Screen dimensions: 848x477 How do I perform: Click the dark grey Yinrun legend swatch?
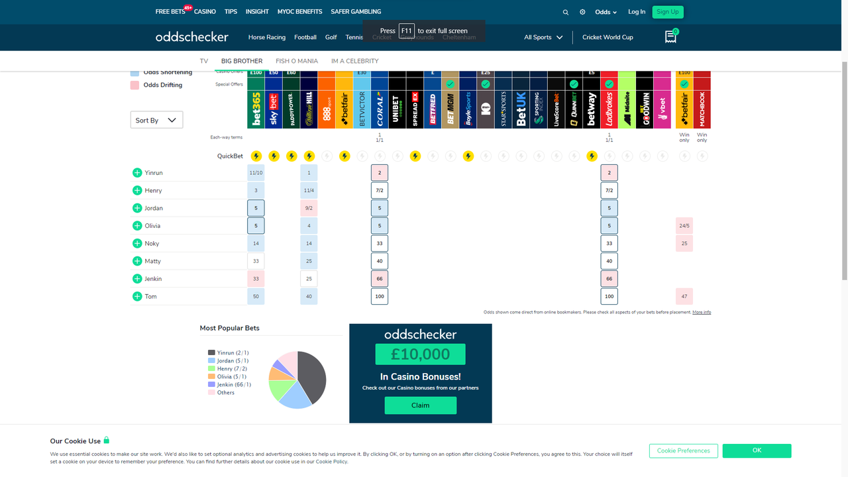point(211,353)
